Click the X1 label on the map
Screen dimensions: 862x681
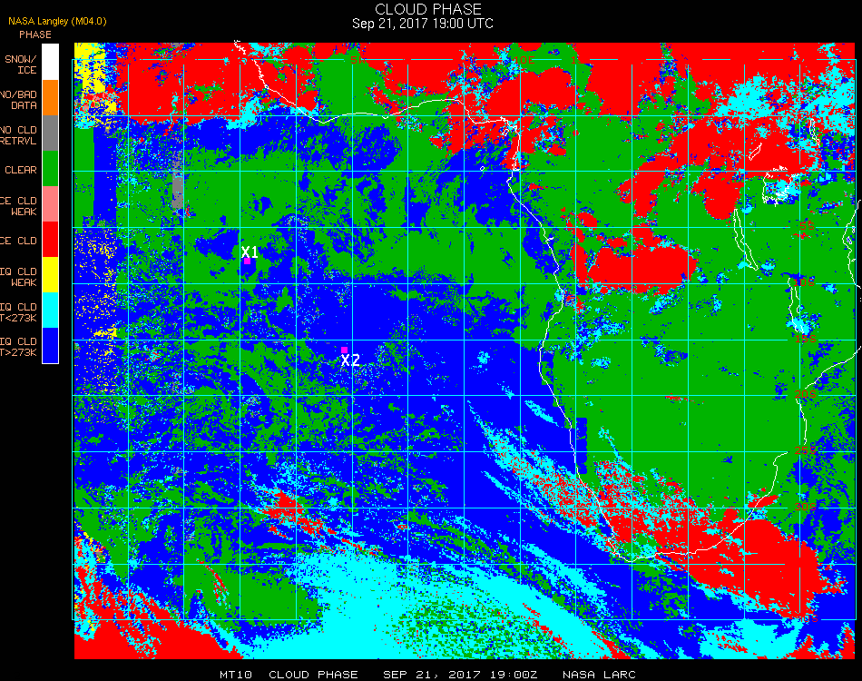250,252
